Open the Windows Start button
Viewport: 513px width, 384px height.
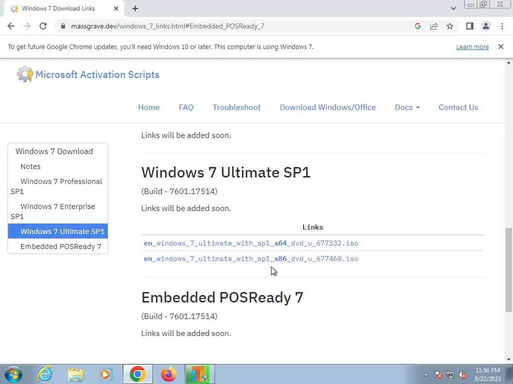tap(14, 374)
